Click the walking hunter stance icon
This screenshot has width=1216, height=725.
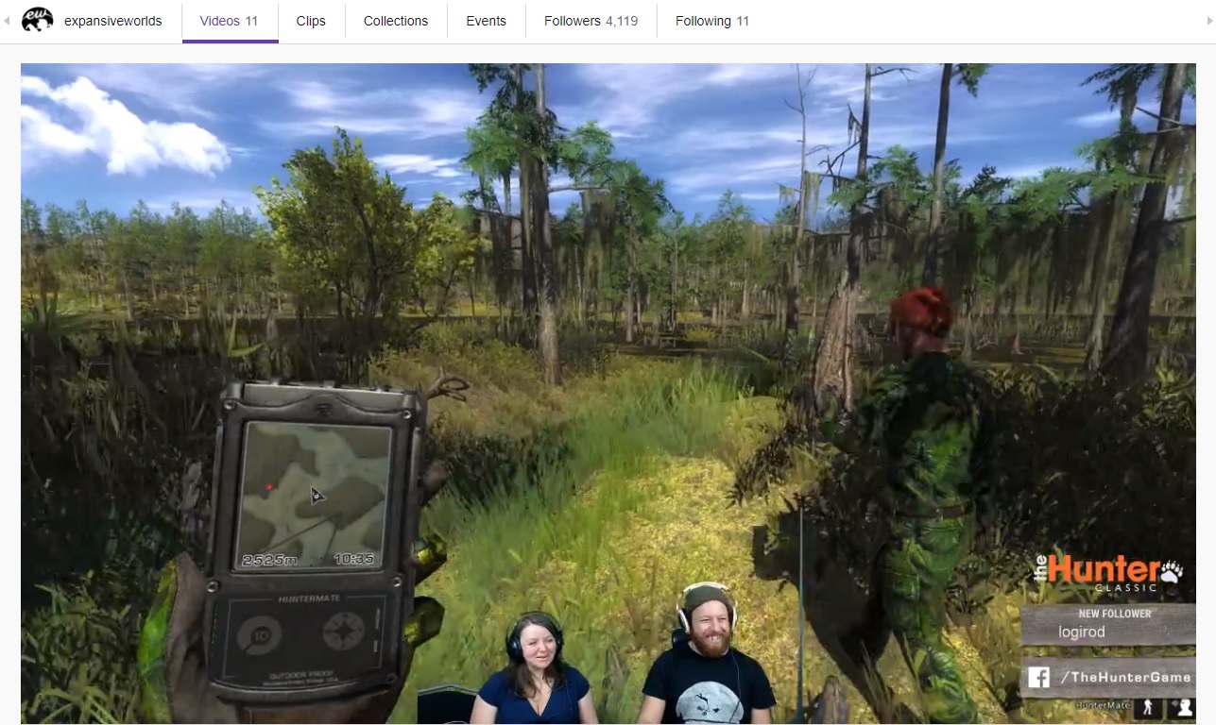1148,707
